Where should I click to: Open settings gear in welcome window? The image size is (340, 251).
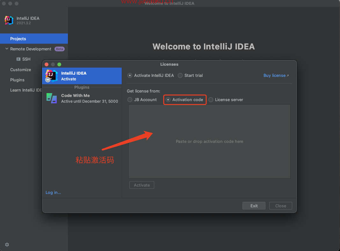point(7,245)
